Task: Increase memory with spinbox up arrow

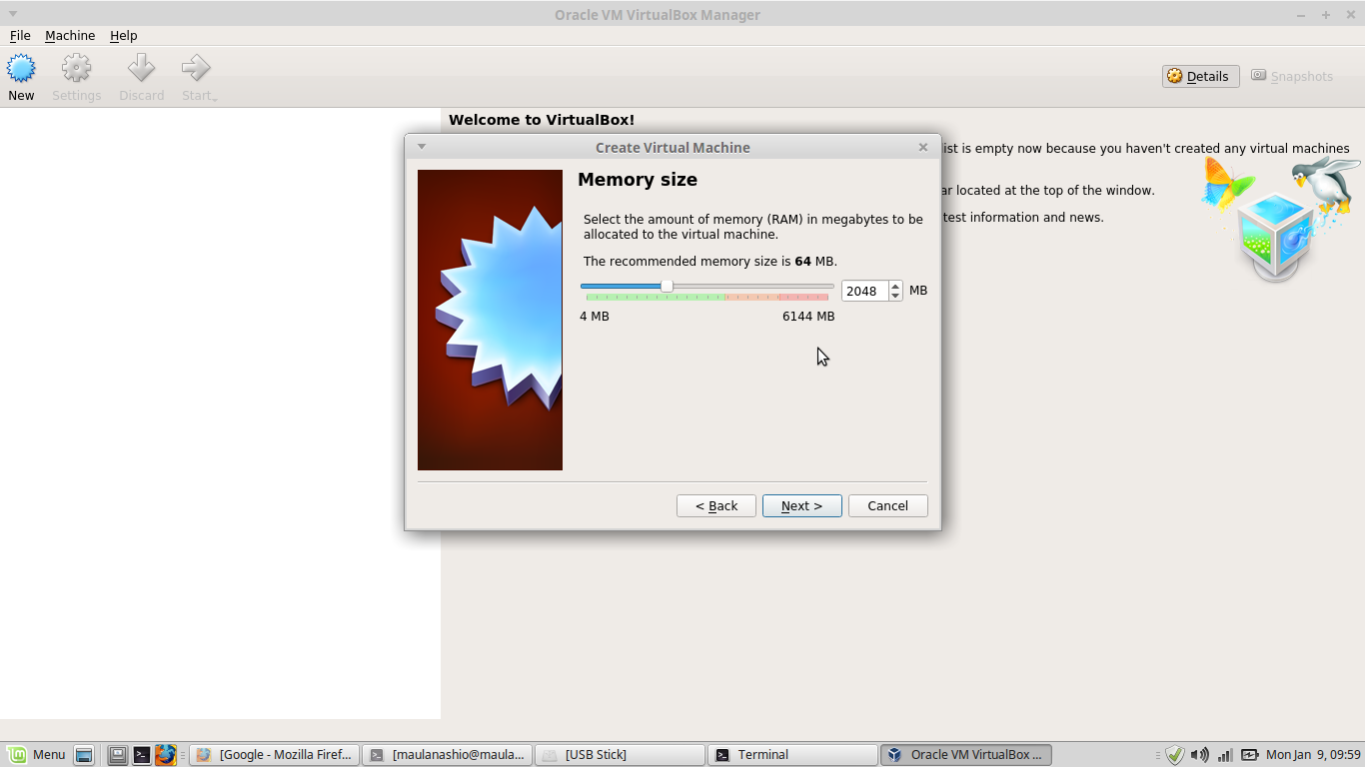Action: coord(895,286)
